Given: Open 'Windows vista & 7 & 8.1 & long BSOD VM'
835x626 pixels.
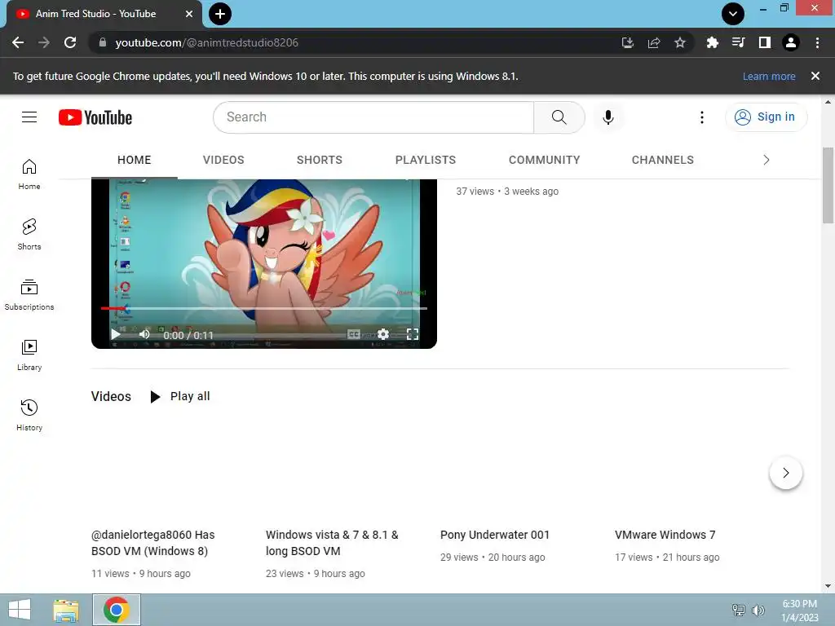Looking at the screenshot, I should click(x=332, y=542).
